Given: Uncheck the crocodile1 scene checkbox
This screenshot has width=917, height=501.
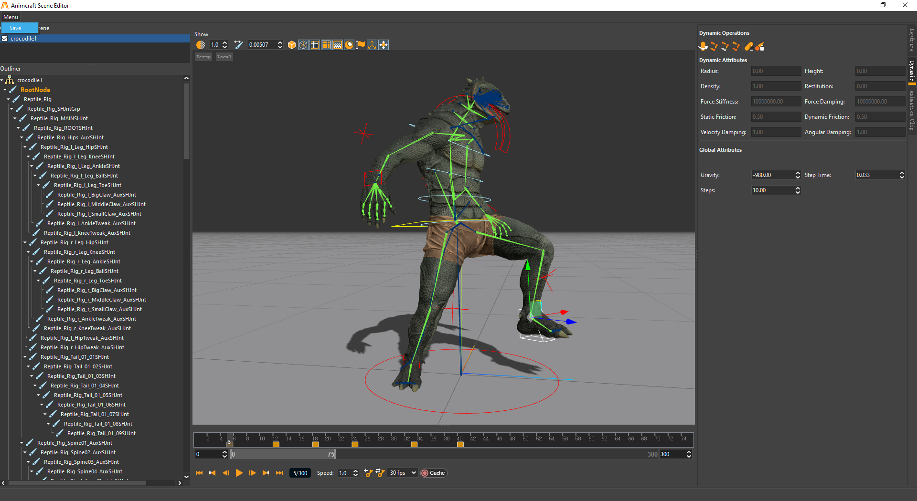Looking at the screenshot, I should [x=5, y=39].
